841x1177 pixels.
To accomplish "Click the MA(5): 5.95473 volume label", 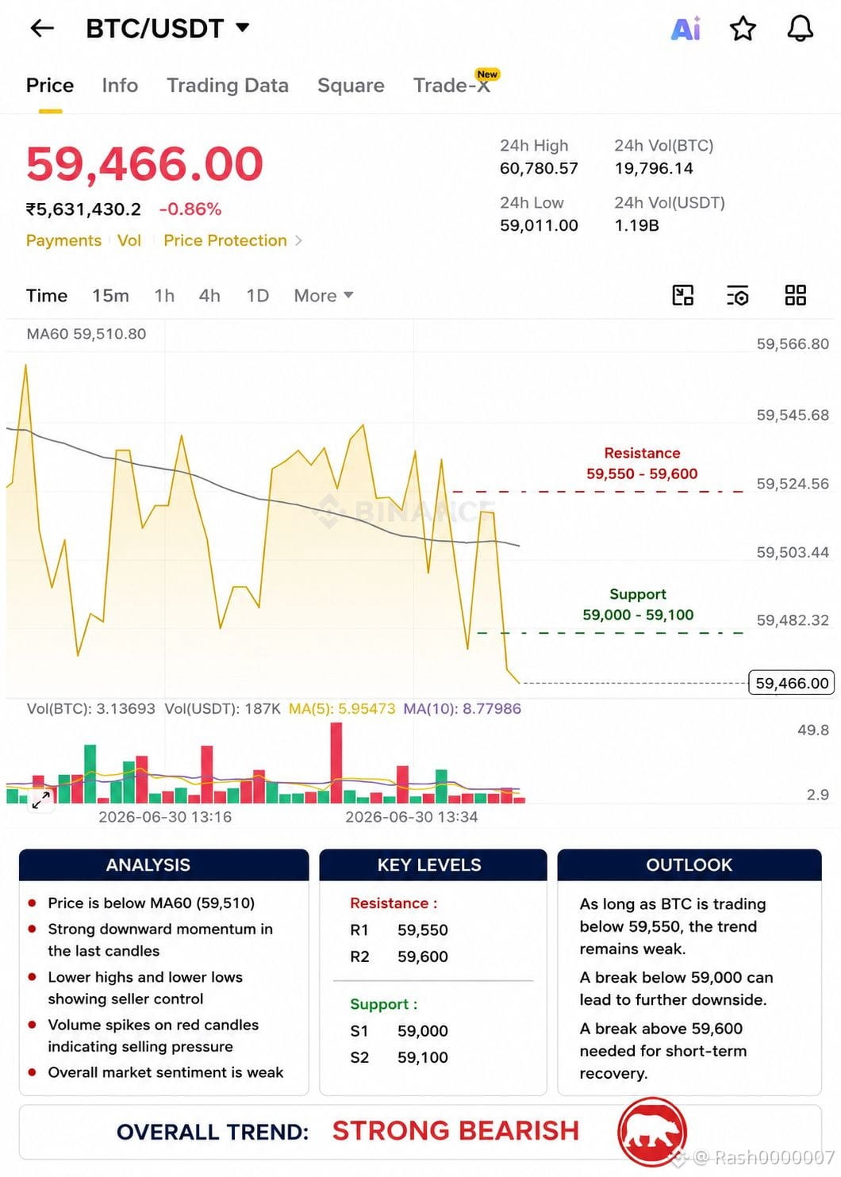I will click(x=342, y=708).
